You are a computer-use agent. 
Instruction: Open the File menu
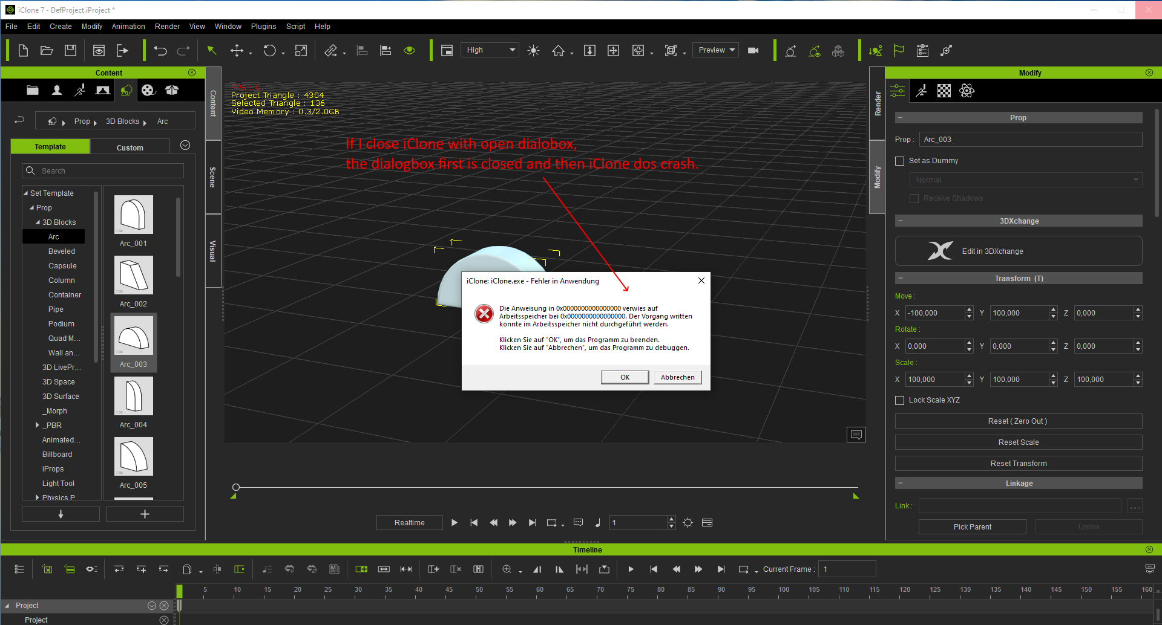click(x=11, y=27)
